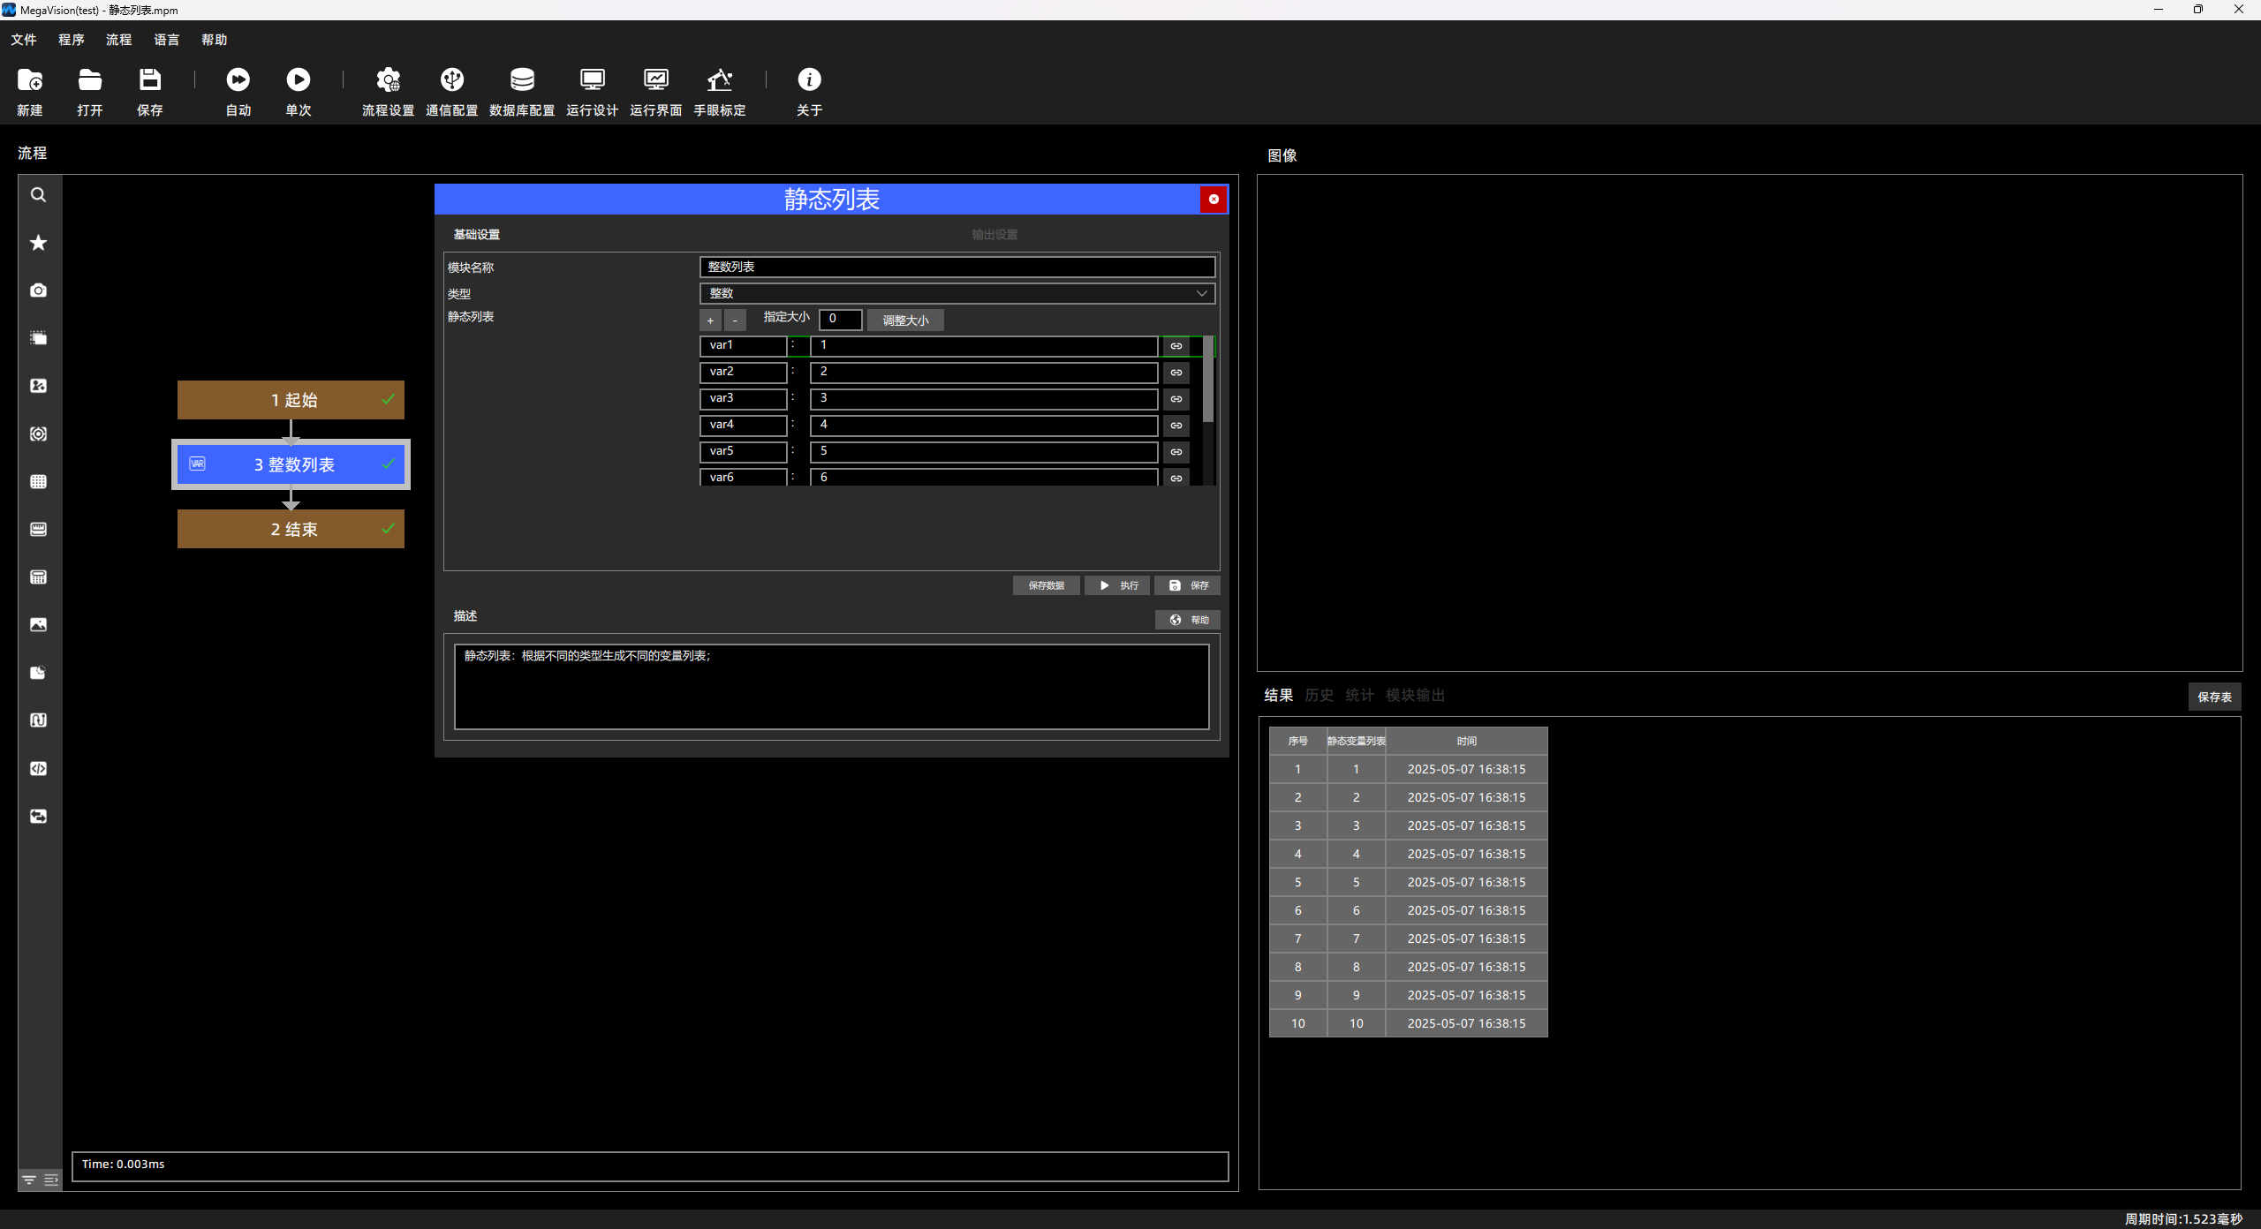Select the picture tool in sidebar
The width and height of the screenshot is (2261, 1229).
(x=39, y=625)
